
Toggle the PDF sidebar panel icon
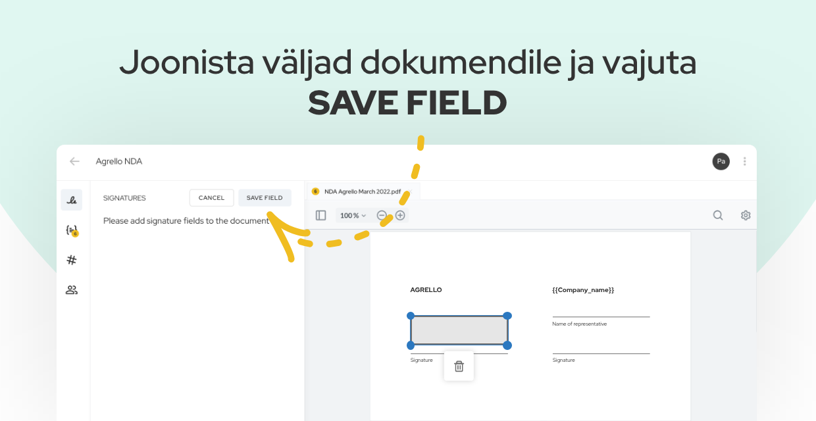click(x=321, y=215)
